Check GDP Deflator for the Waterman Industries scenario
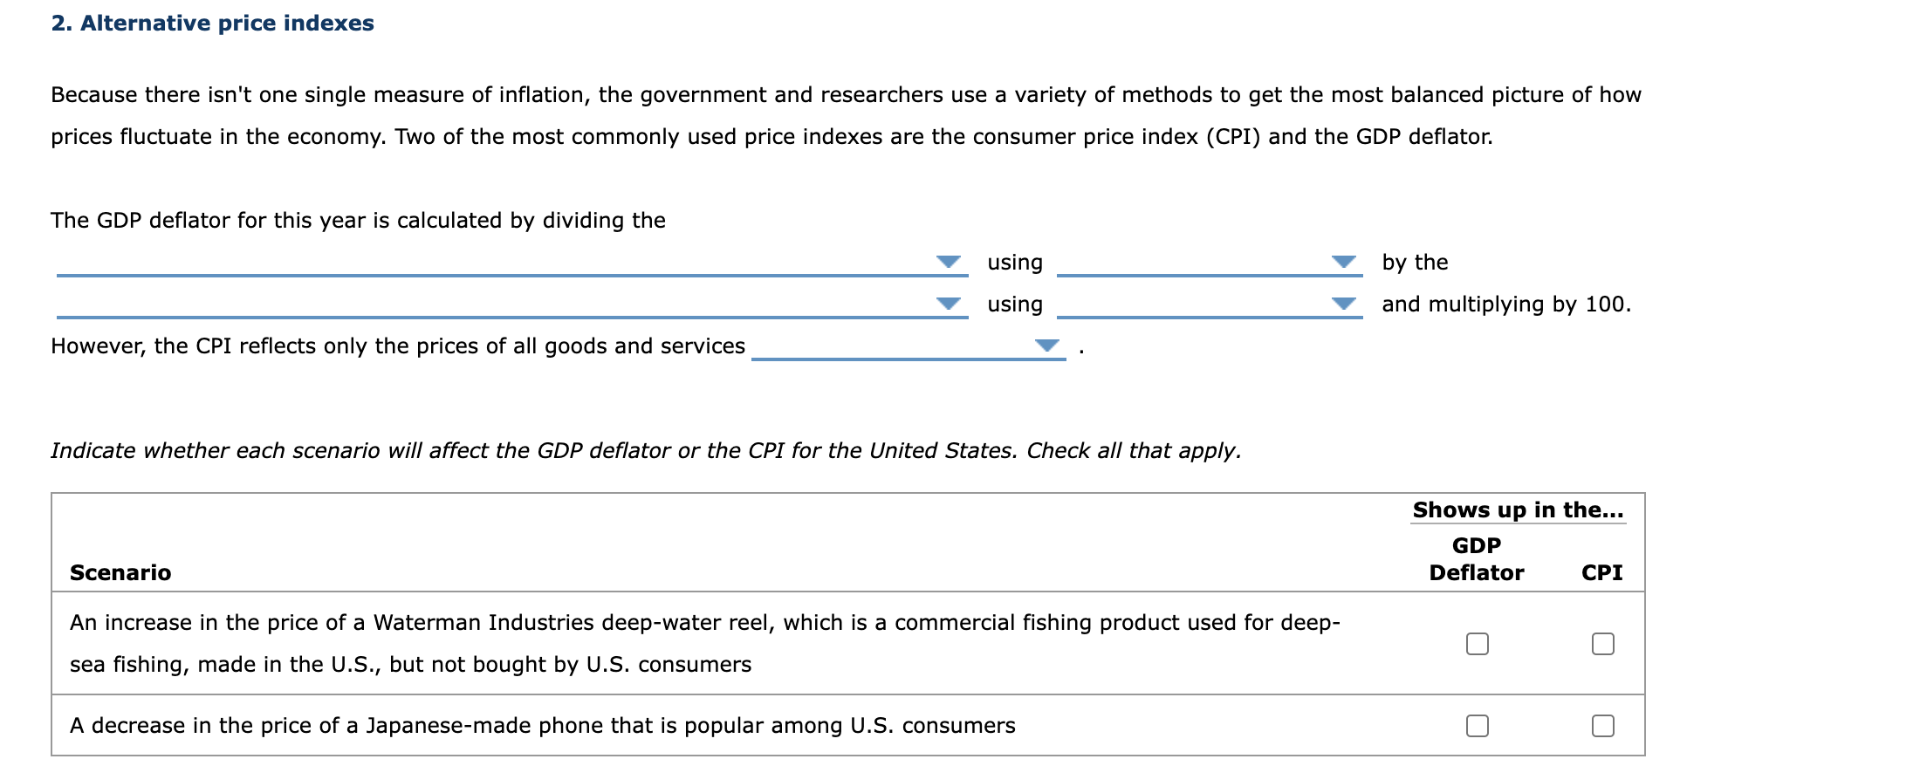Screen dimensions: 1920x766 pyautogui.click(x=1477, y=643)
